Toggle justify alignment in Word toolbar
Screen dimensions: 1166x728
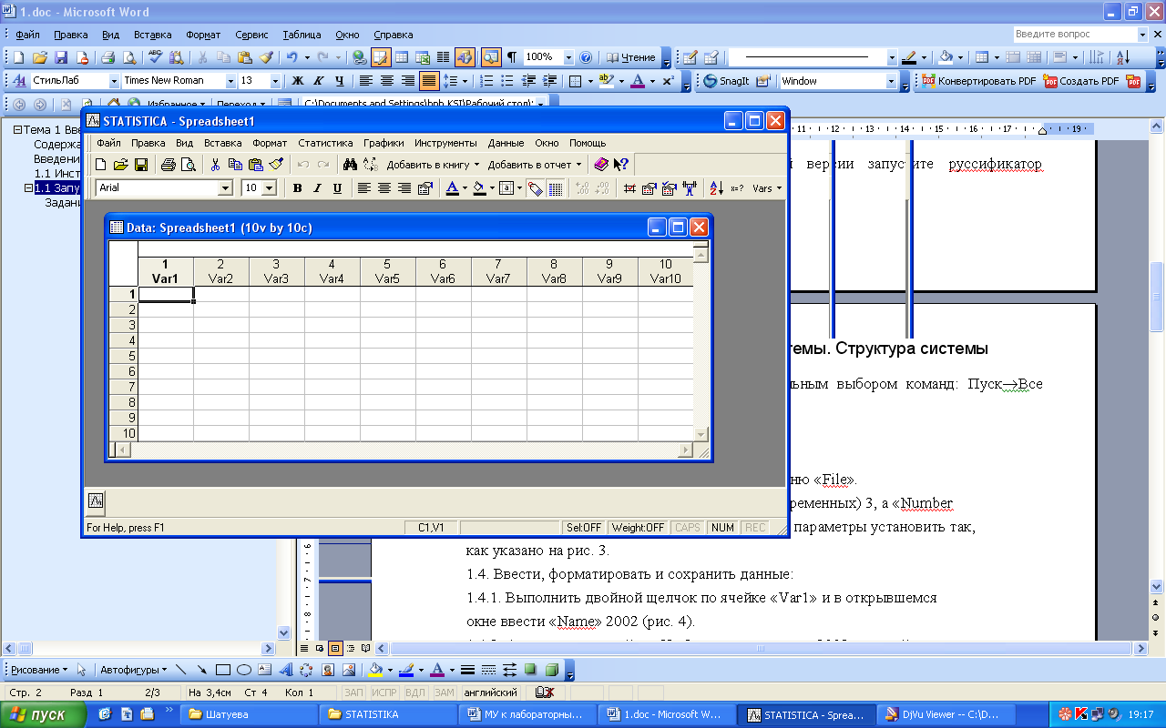[x=428, y=81]
